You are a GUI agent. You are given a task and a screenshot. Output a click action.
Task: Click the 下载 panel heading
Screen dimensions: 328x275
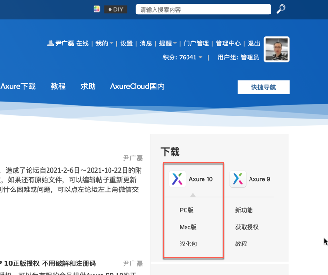click(170, 152)
